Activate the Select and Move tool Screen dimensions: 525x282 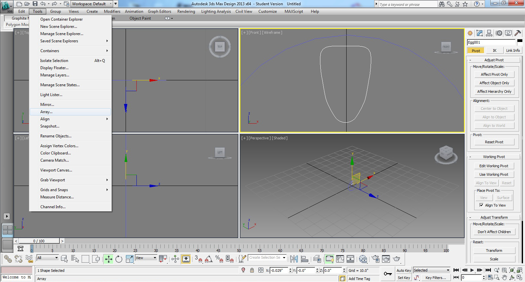[109, 259]
